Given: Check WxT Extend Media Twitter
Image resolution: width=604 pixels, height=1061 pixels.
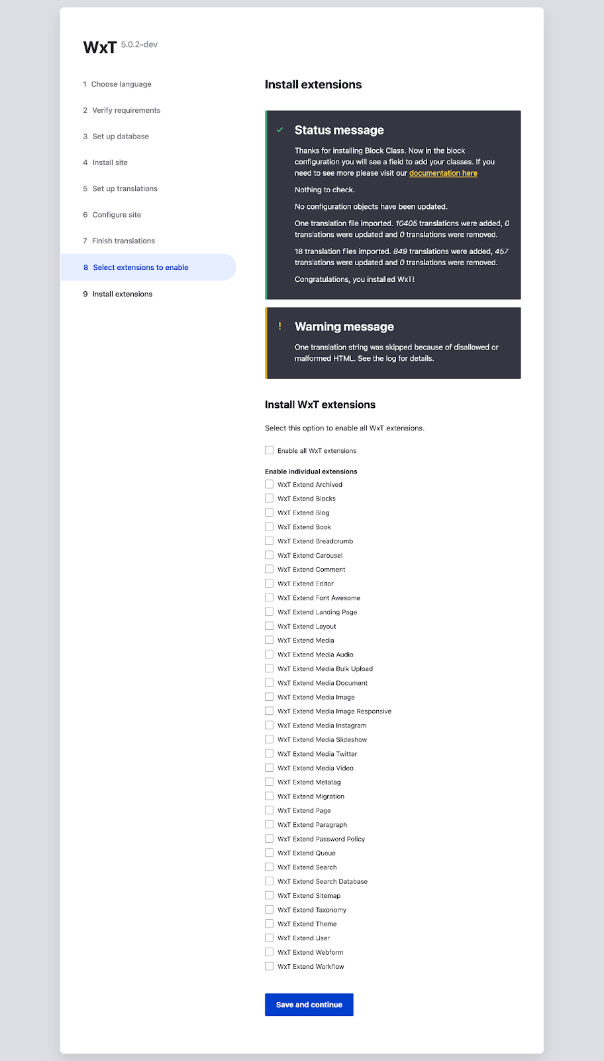Looking at the screenshot, I should point(270,753).
